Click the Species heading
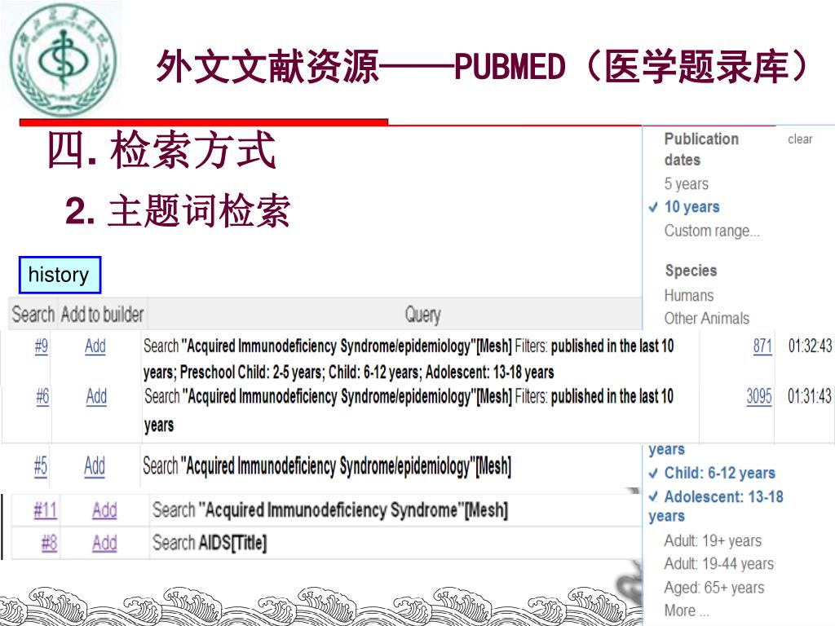This screenshot has width=835, height=626. click(691, 271)
